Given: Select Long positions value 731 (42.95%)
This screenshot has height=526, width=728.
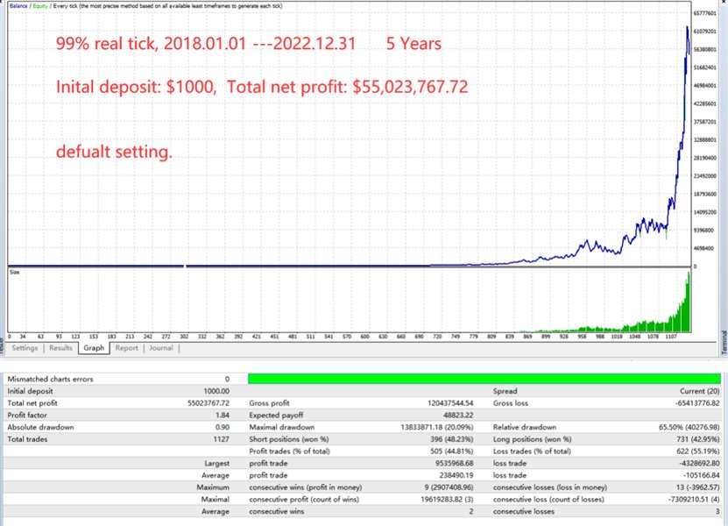Looking at the screenshot, I should pyautogui.click(x=698, y=439).
